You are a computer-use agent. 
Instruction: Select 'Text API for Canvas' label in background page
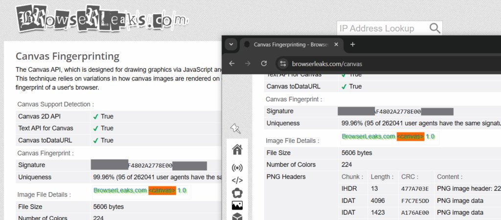(46, 129)
